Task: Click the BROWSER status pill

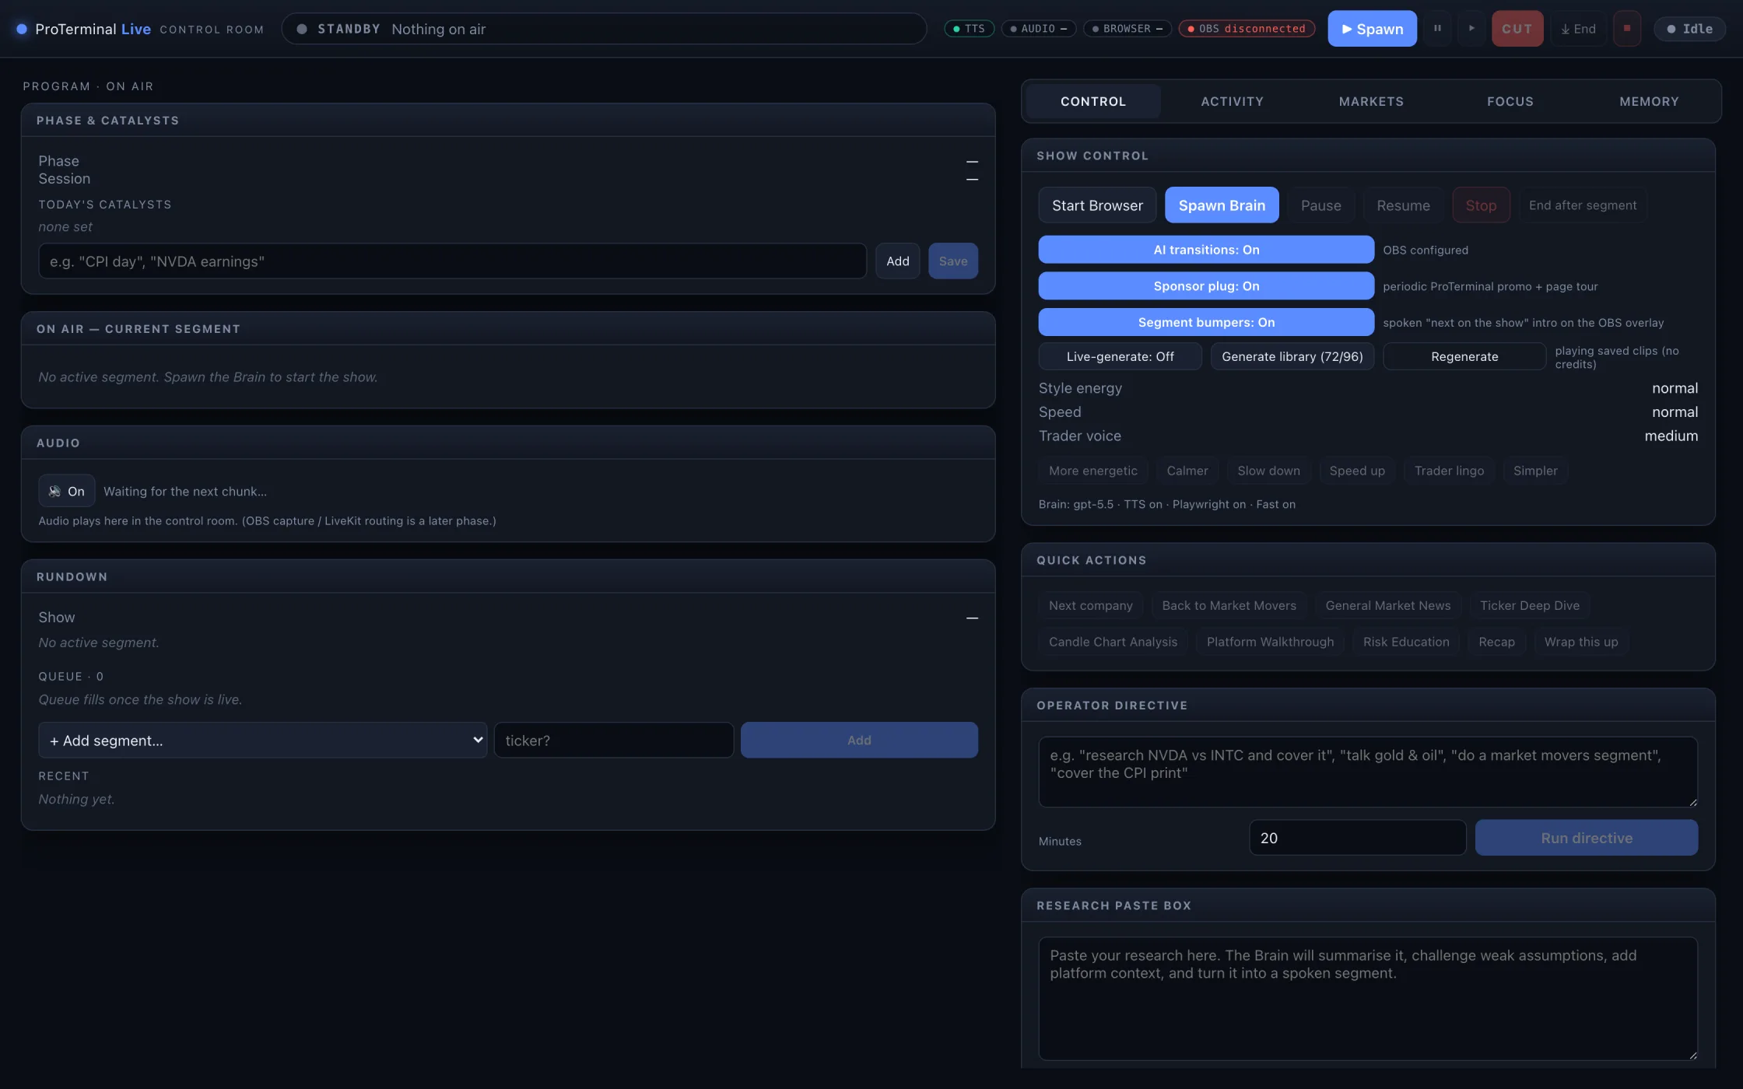Action: pyautogui.click(x=1127, y=29)
